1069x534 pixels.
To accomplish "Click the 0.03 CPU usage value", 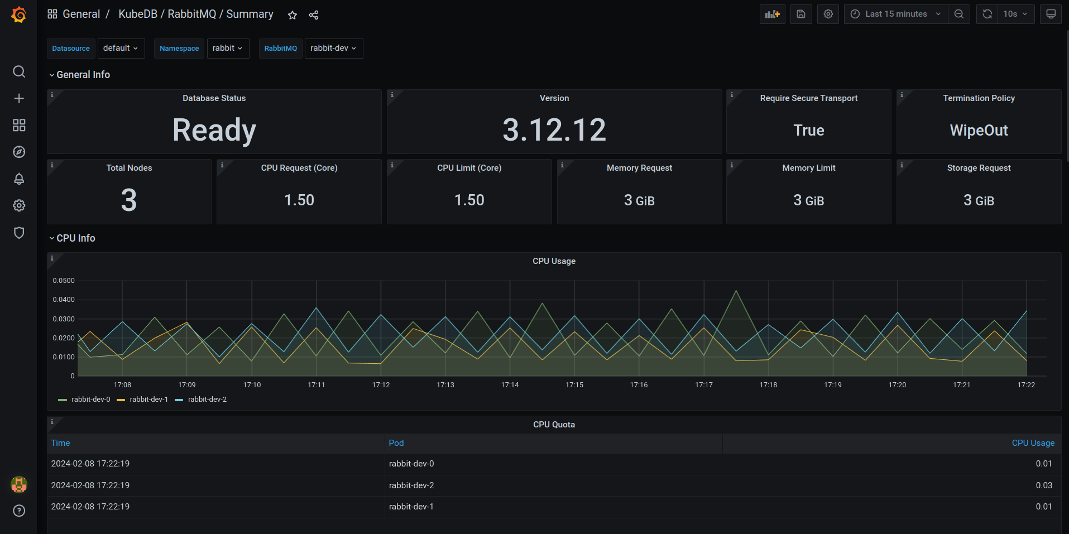I will (1044, 485).
